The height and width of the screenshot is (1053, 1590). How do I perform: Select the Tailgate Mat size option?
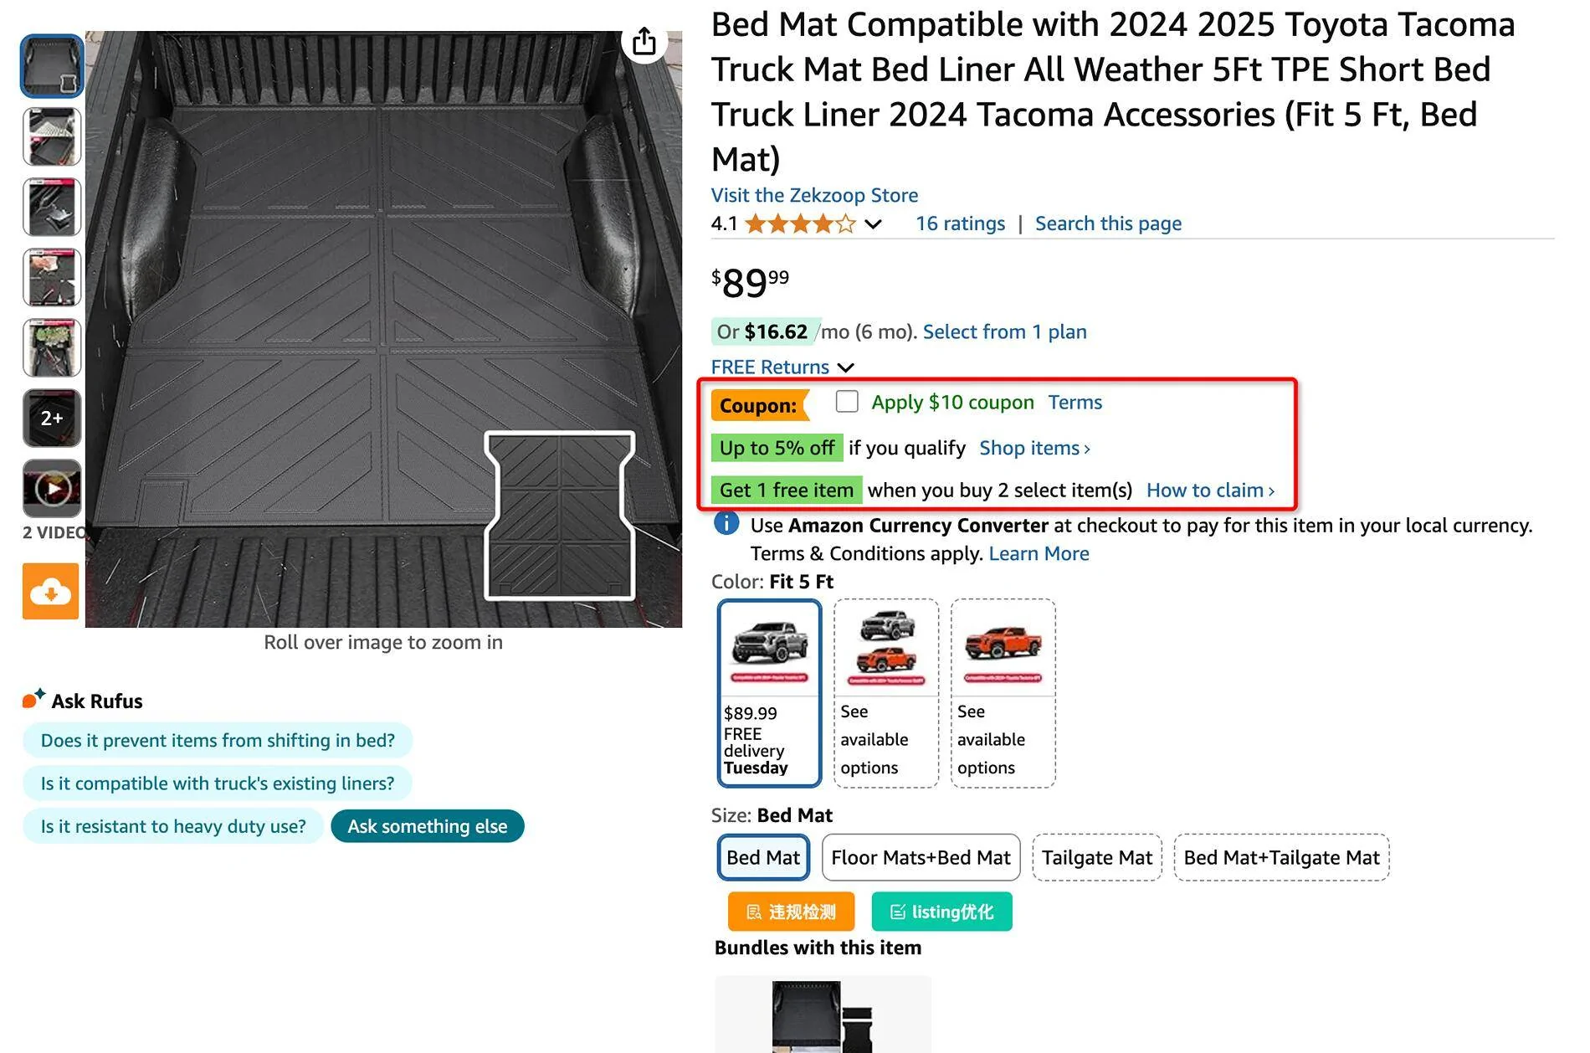coord(1096,857)
